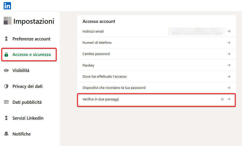Click the Sì status of two-step verification

pos(222,99)
